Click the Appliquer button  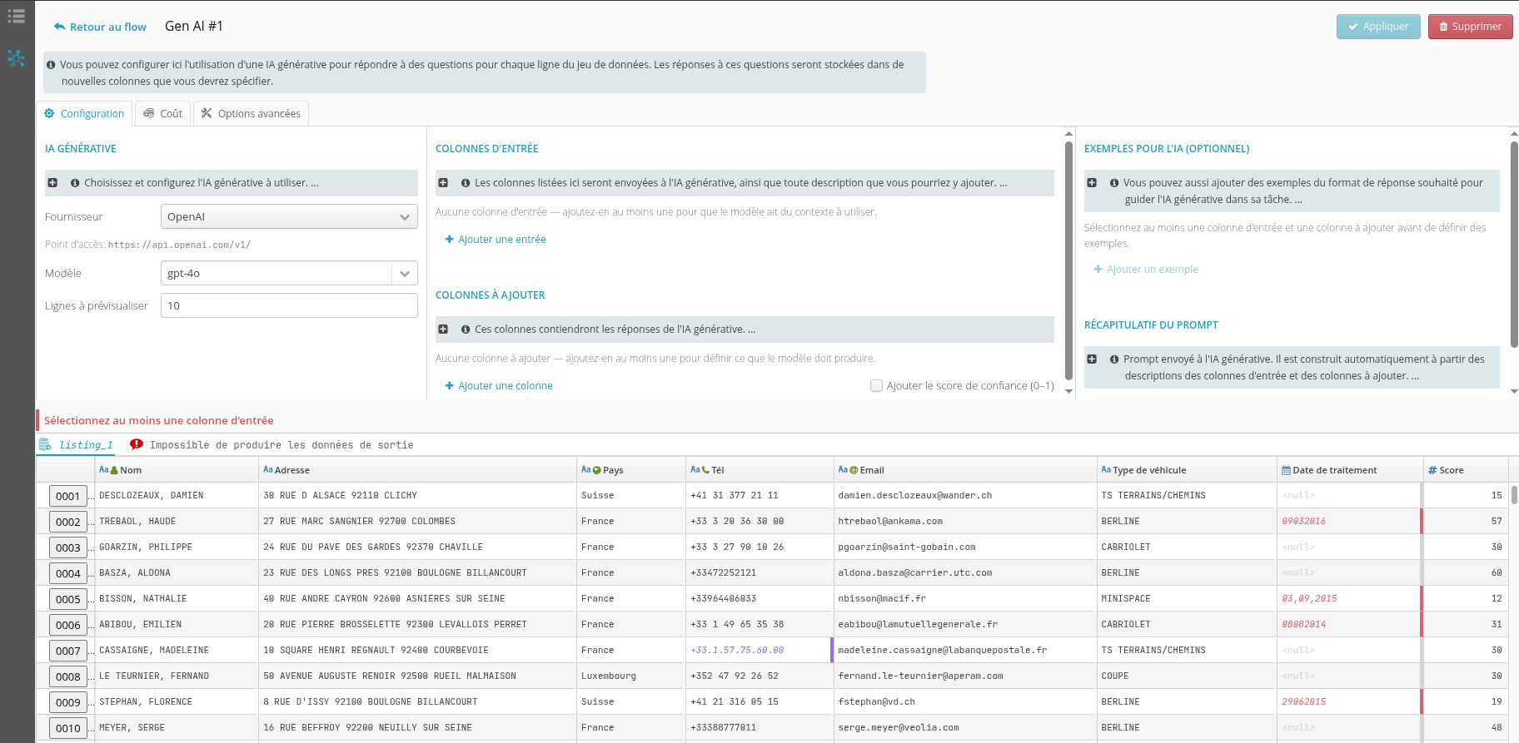coord(1378,27)
